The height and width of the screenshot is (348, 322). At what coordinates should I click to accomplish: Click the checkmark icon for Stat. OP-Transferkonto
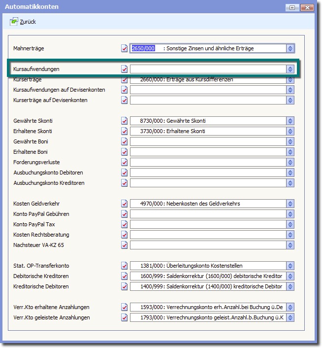pos(124,266)
